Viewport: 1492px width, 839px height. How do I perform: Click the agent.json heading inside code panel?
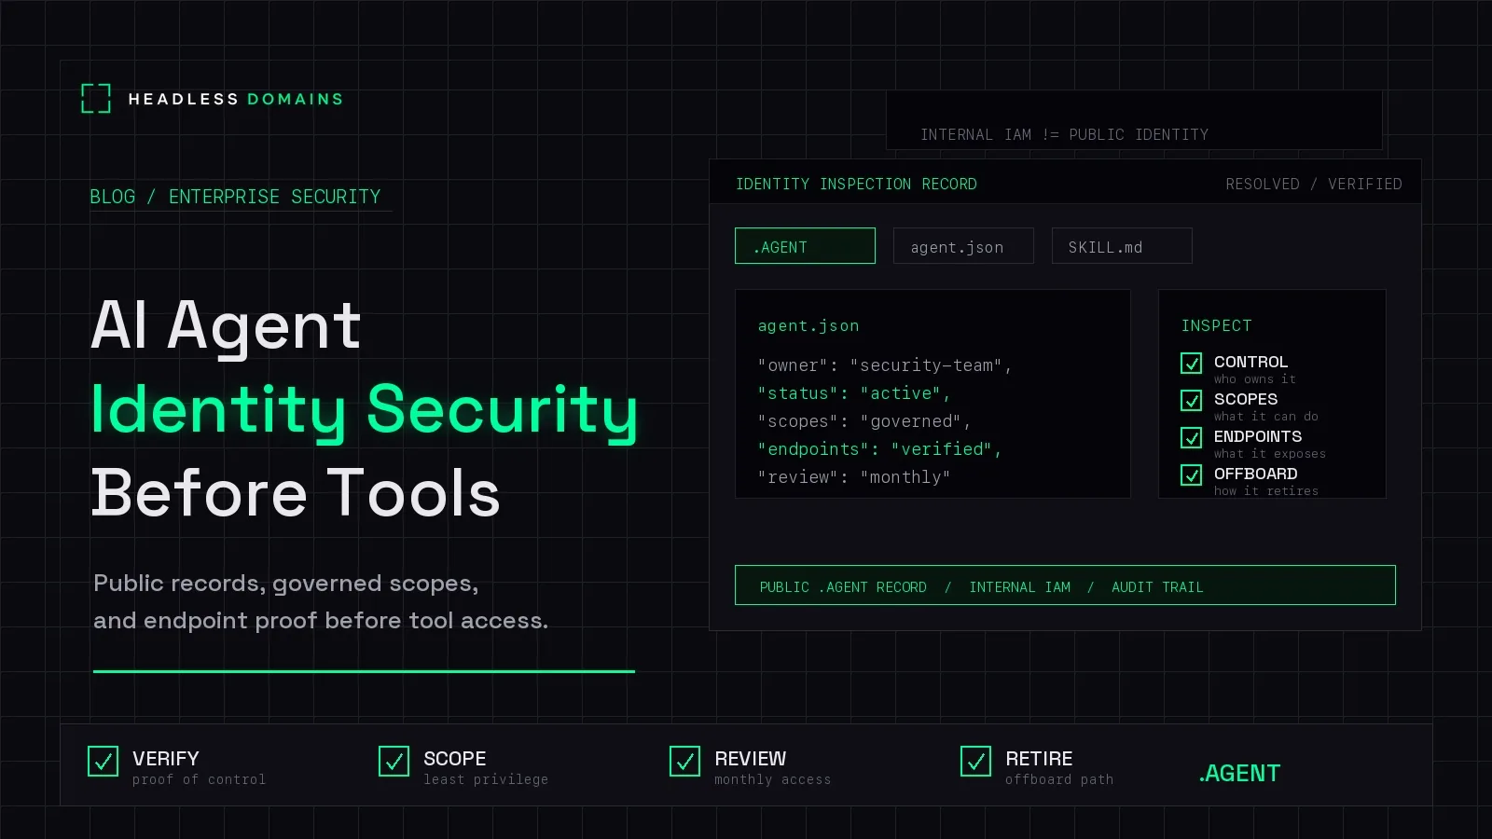point(808,325)
